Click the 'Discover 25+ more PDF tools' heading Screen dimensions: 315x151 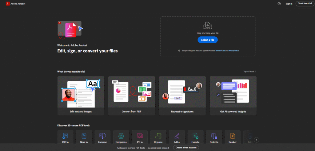(x=74, y=125)
